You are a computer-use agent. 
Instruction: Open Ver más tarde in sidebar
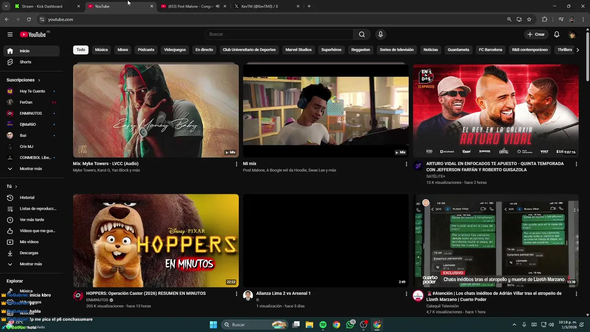tap(31, 219)
